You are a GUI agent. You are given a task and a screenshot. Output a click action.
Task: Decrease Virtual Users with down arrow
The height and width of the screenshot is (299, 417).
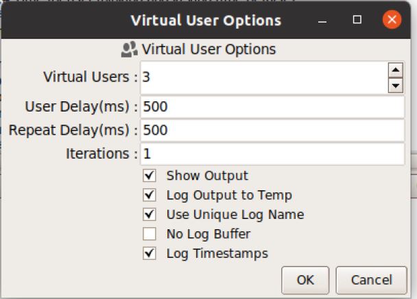(394, 86)
